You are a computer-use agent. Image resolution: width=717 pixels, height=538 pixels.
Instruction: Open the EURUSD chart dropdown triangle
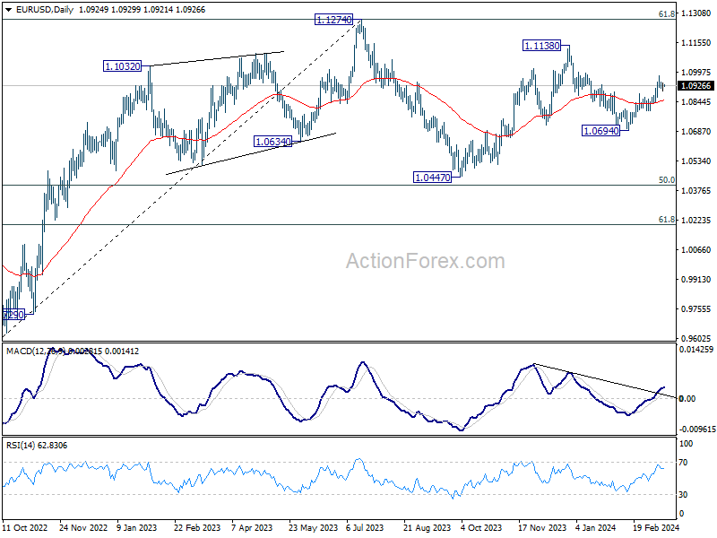click(x=9, y=10)
